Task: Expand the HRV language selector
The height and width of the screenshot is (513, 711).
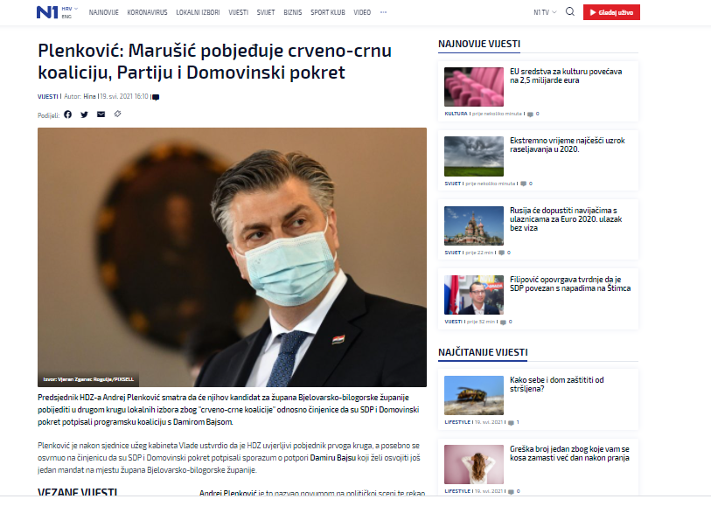Action: pyautogui.click(x=69, y=9)
